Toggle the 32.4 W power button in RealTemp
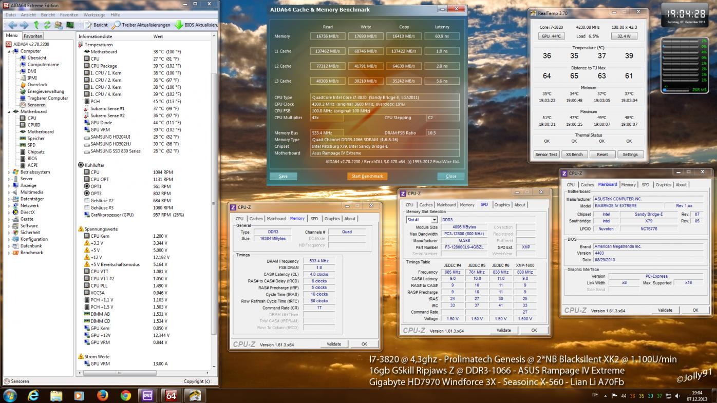This screenshot has width=717, height=403. point(624,36)
